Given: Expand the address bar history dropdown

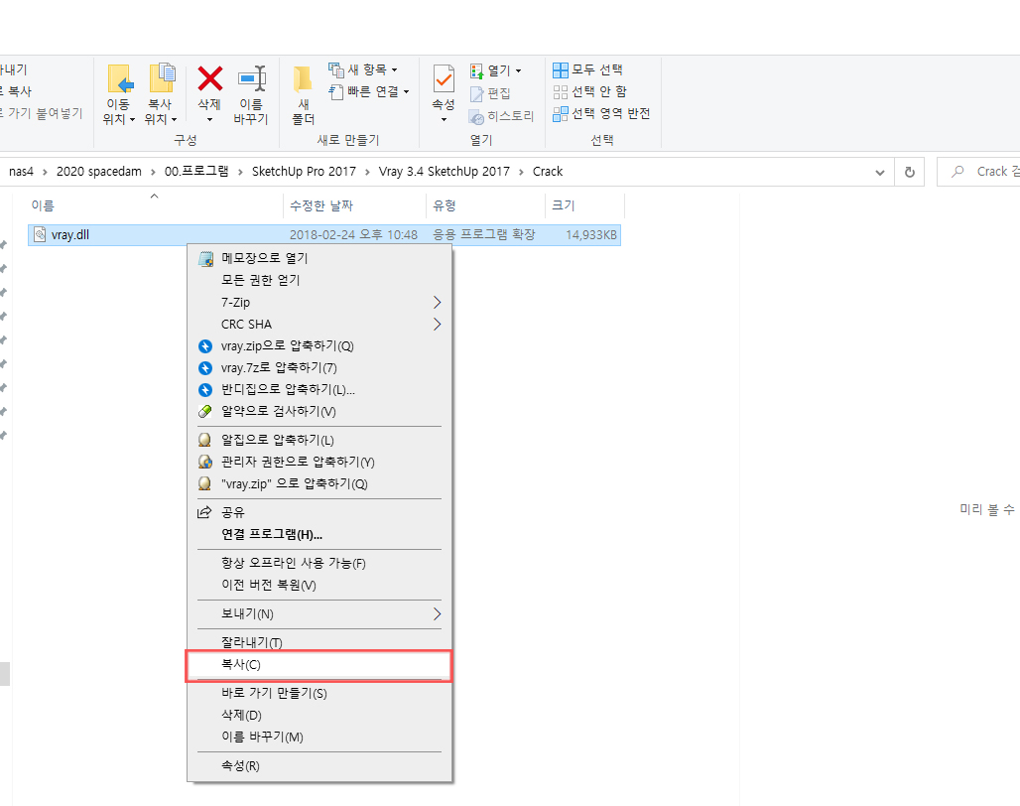Looking at the screenshot, I should click(879, 173).
